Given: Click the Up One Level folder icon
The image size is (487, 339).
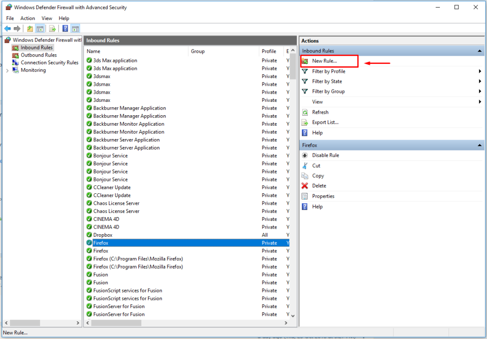Looking at the screenshot, I should 30,29.
